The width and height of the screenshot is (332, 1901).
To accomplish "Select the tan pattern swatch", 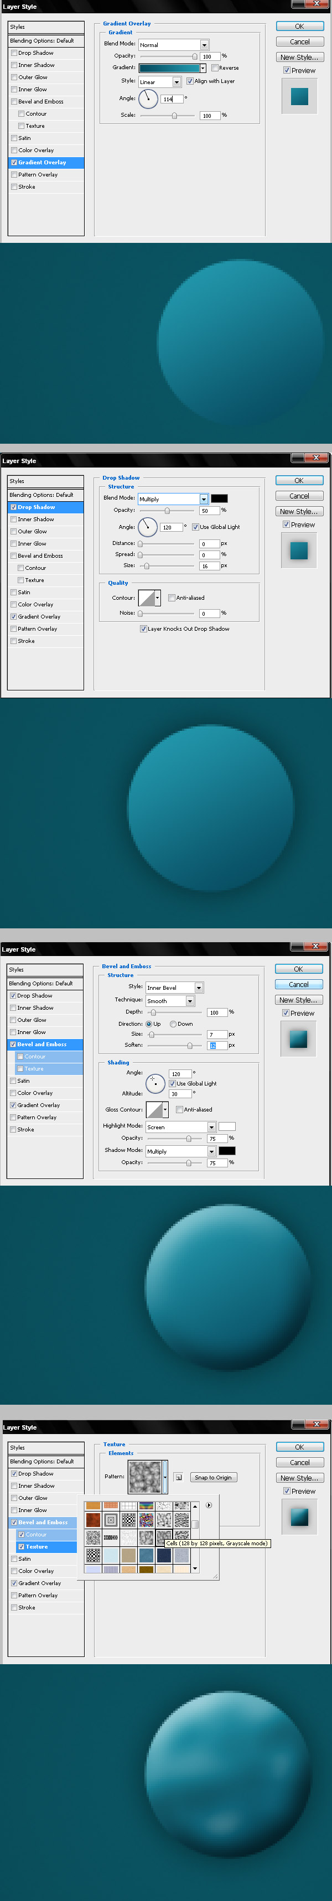I will 128,1556.
